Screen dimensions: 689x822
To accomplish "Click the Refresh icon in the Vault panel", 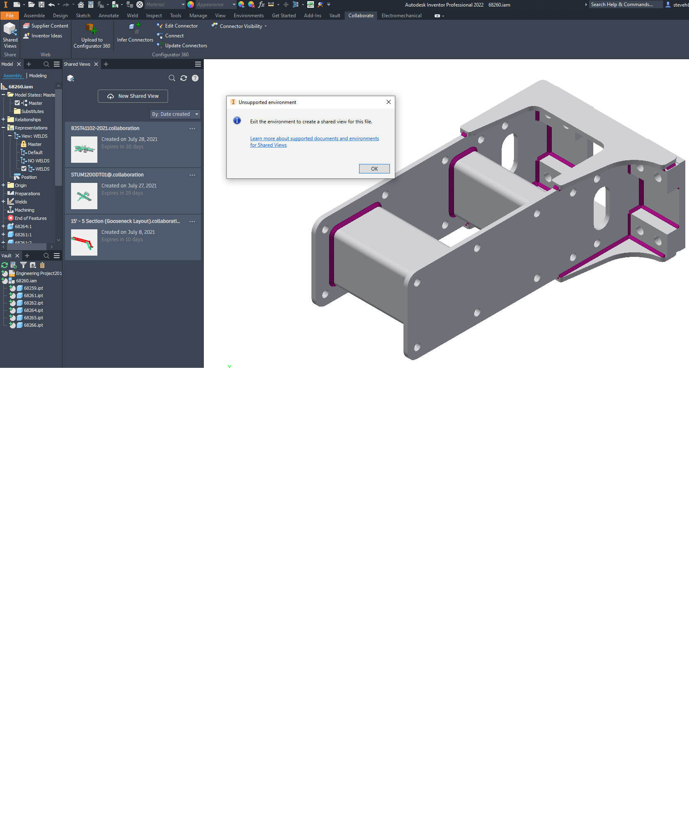I will coord(4,265).
